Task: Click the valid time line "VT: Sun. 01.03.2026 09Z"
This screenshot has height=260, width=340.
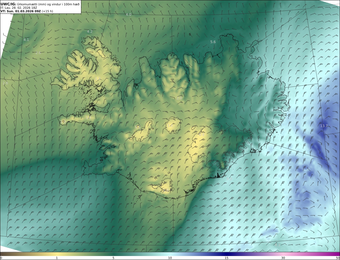Action: (x=21, y=11)
